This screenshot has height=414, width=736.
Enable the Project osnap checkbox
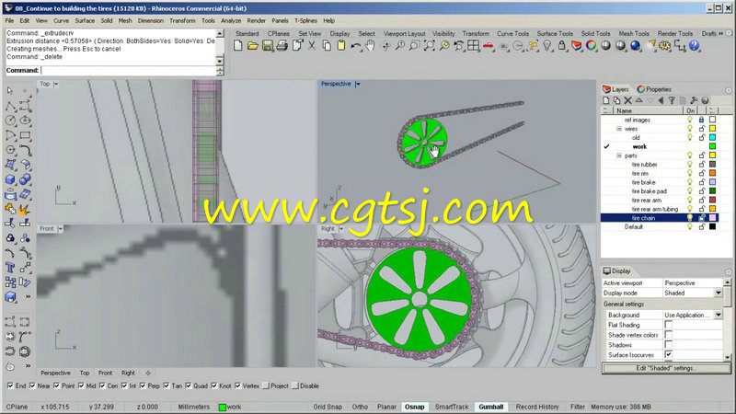pyautogui.click(x=266, y=385)
